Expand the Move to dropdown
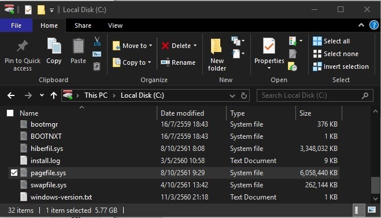This screenshot has height=218, width=381. coord(150,46)
